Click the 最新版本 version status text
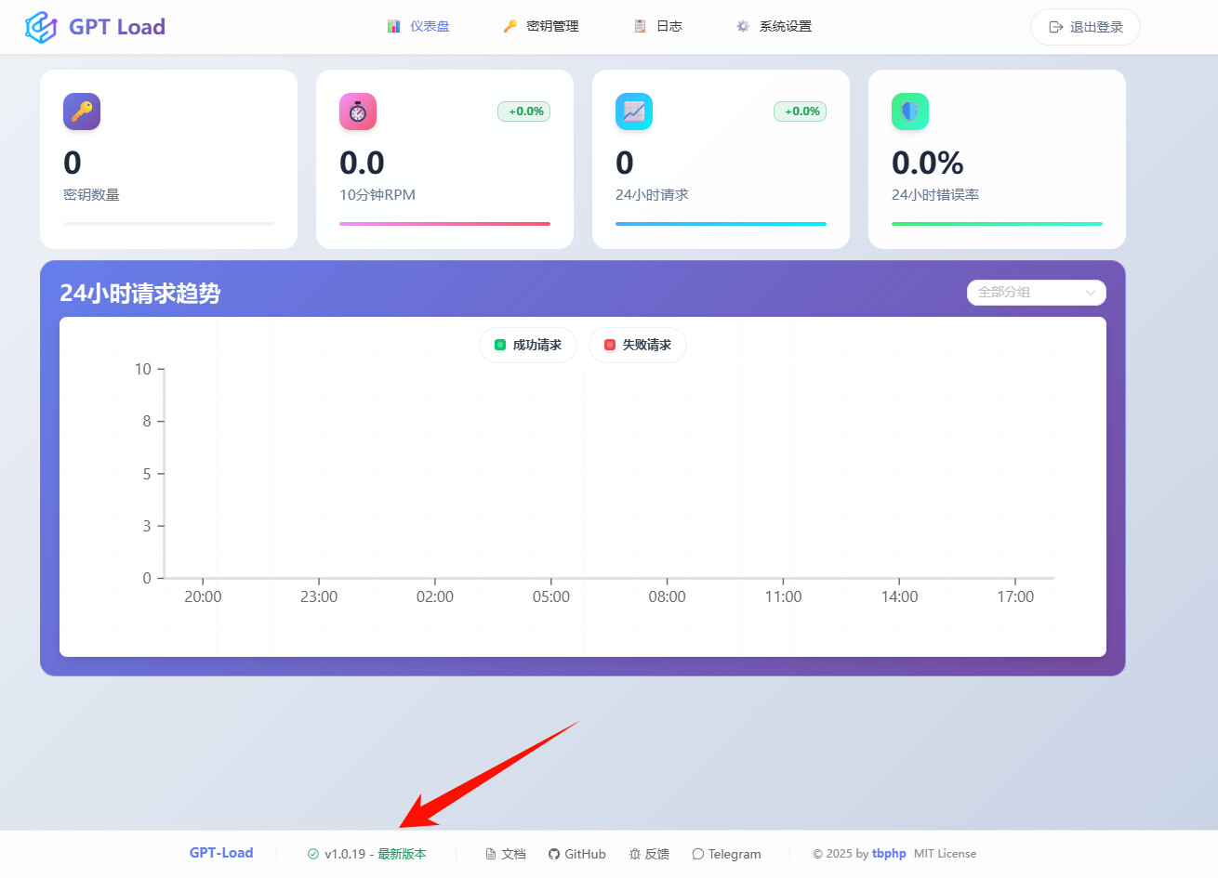The image size is (1218, 878). [402, 854]
